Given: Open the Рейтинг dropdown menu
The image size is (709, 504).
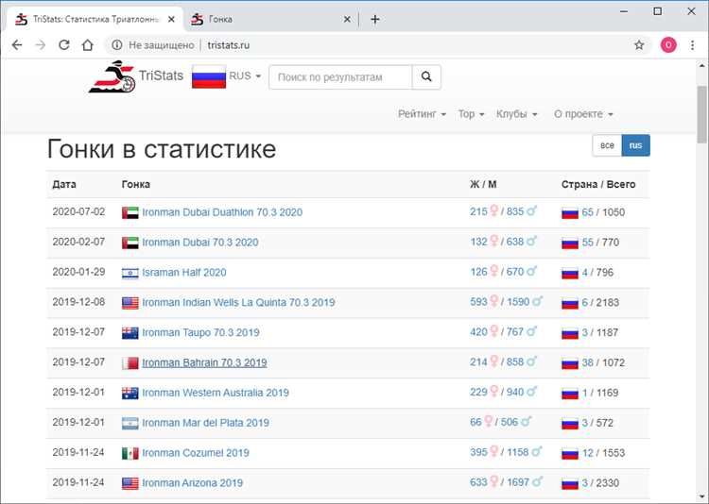Looking at the screenshot, I should pos(422,114).
